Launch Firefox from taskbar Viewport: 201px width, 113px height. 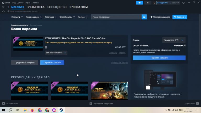[x=32, y=110]
